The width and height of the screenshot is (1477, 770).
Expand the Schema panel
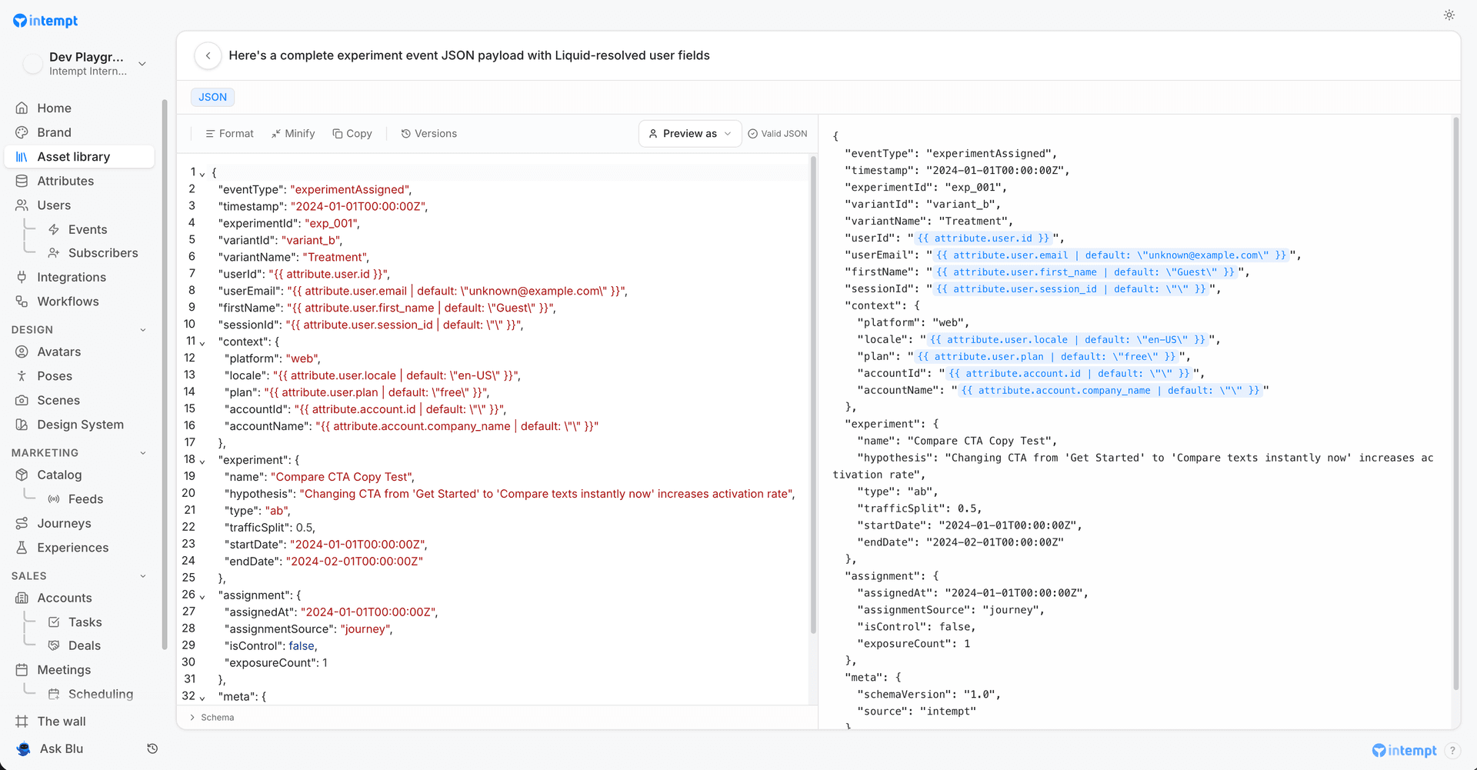coord(212,717)
